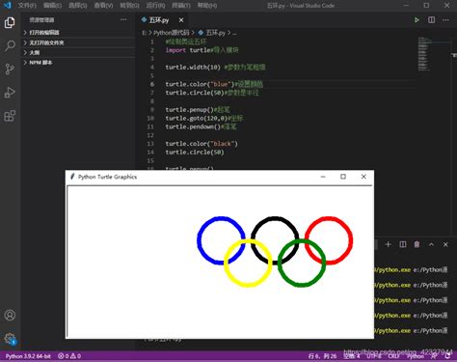
Task: Open explorer panel more actions ellipsis
Action: pyautogui.click(x=123, y=19)
